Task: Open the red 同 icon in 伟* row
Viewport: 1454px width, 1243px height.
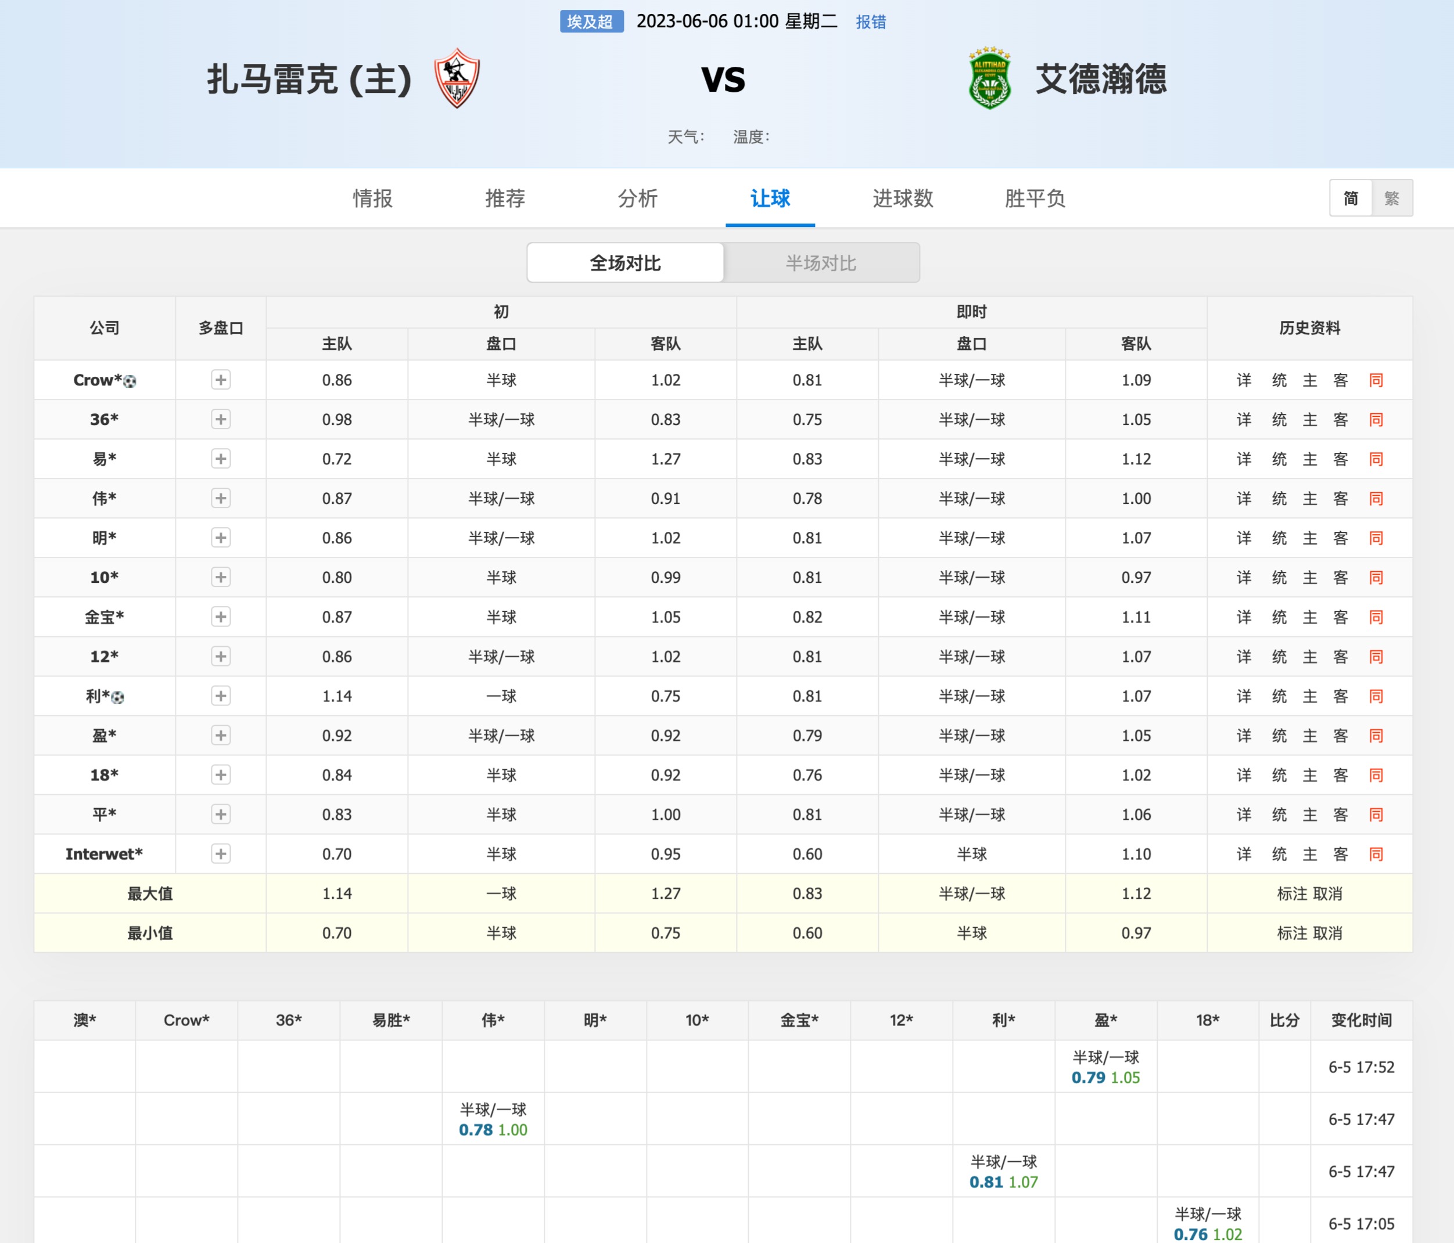Action: 1376,499
